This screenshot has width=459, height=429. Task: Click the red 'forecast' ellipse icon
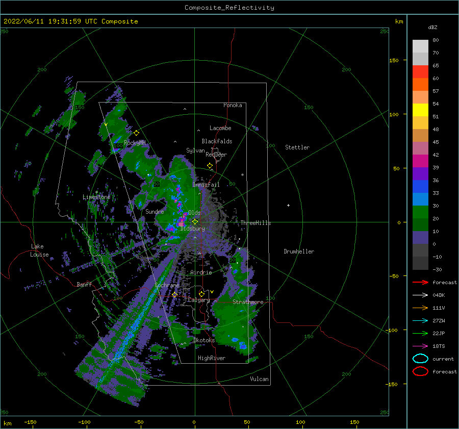click(x=420, y=371)
